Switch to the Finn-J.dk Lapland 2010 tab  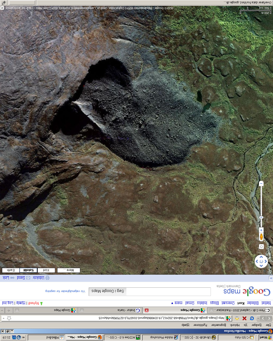[x=240, y=310]
